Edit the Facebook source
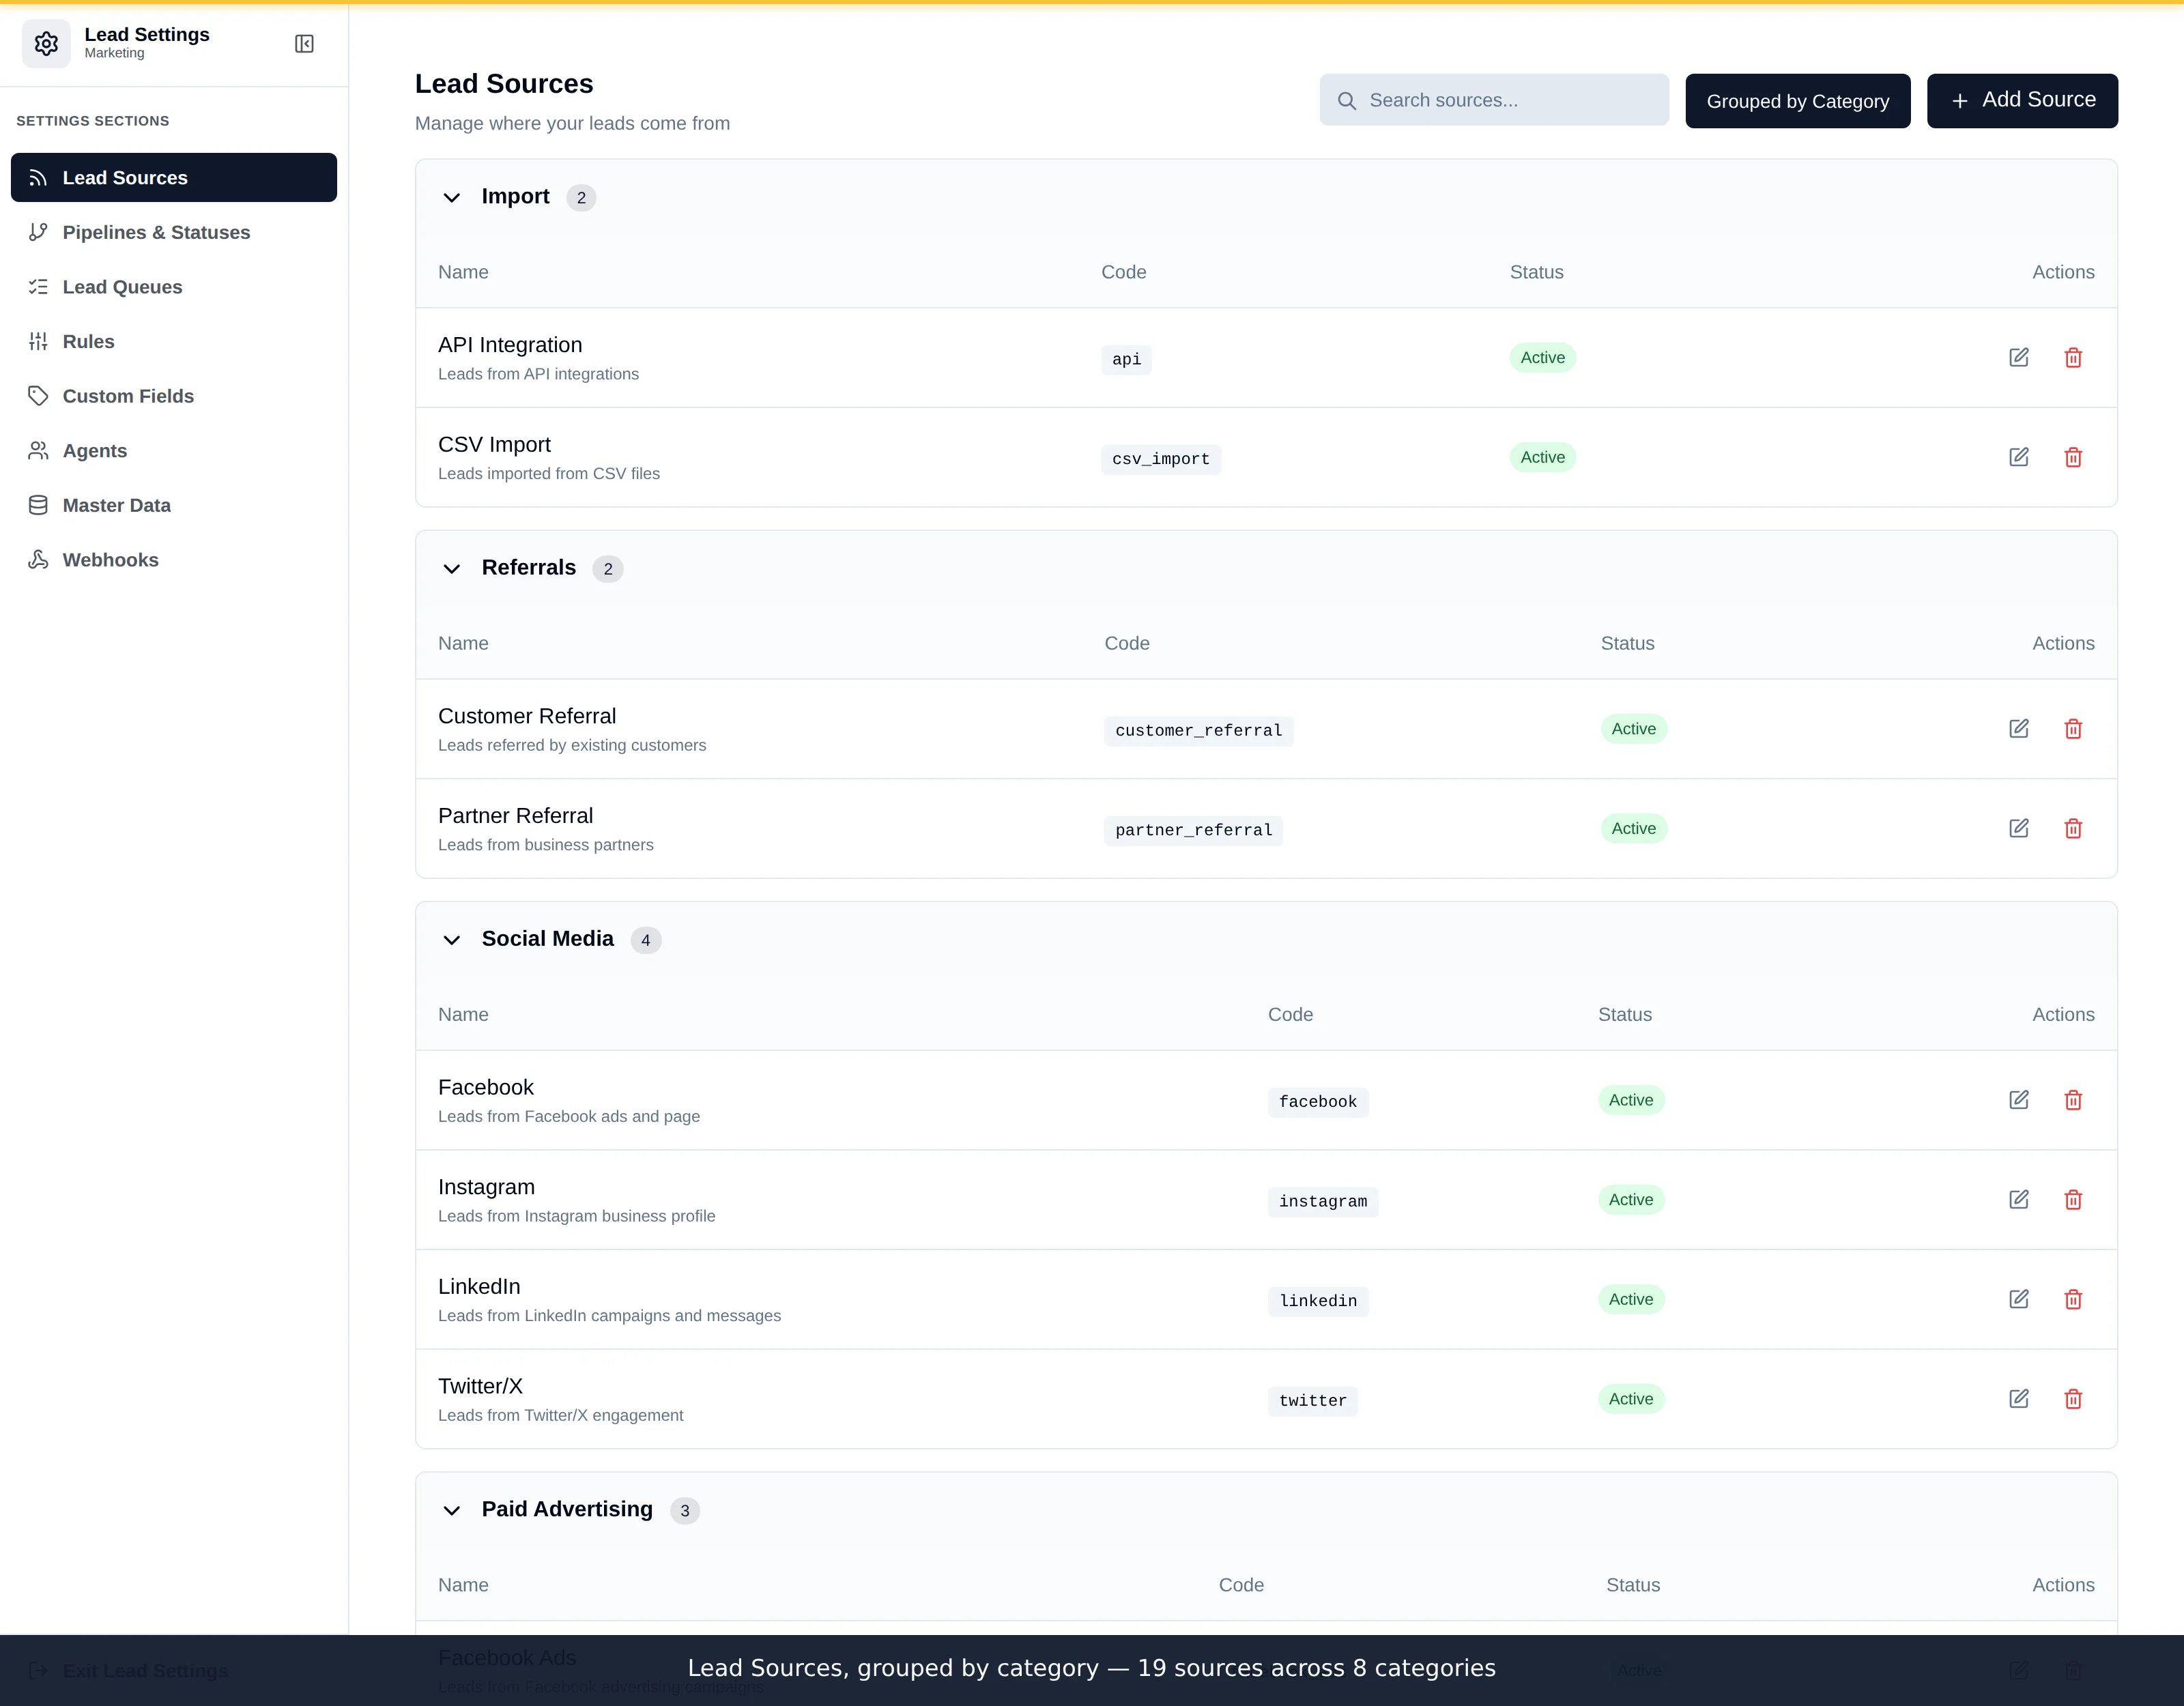The width and height of the screenshot is (2184, 1706). [2018, 1100]
